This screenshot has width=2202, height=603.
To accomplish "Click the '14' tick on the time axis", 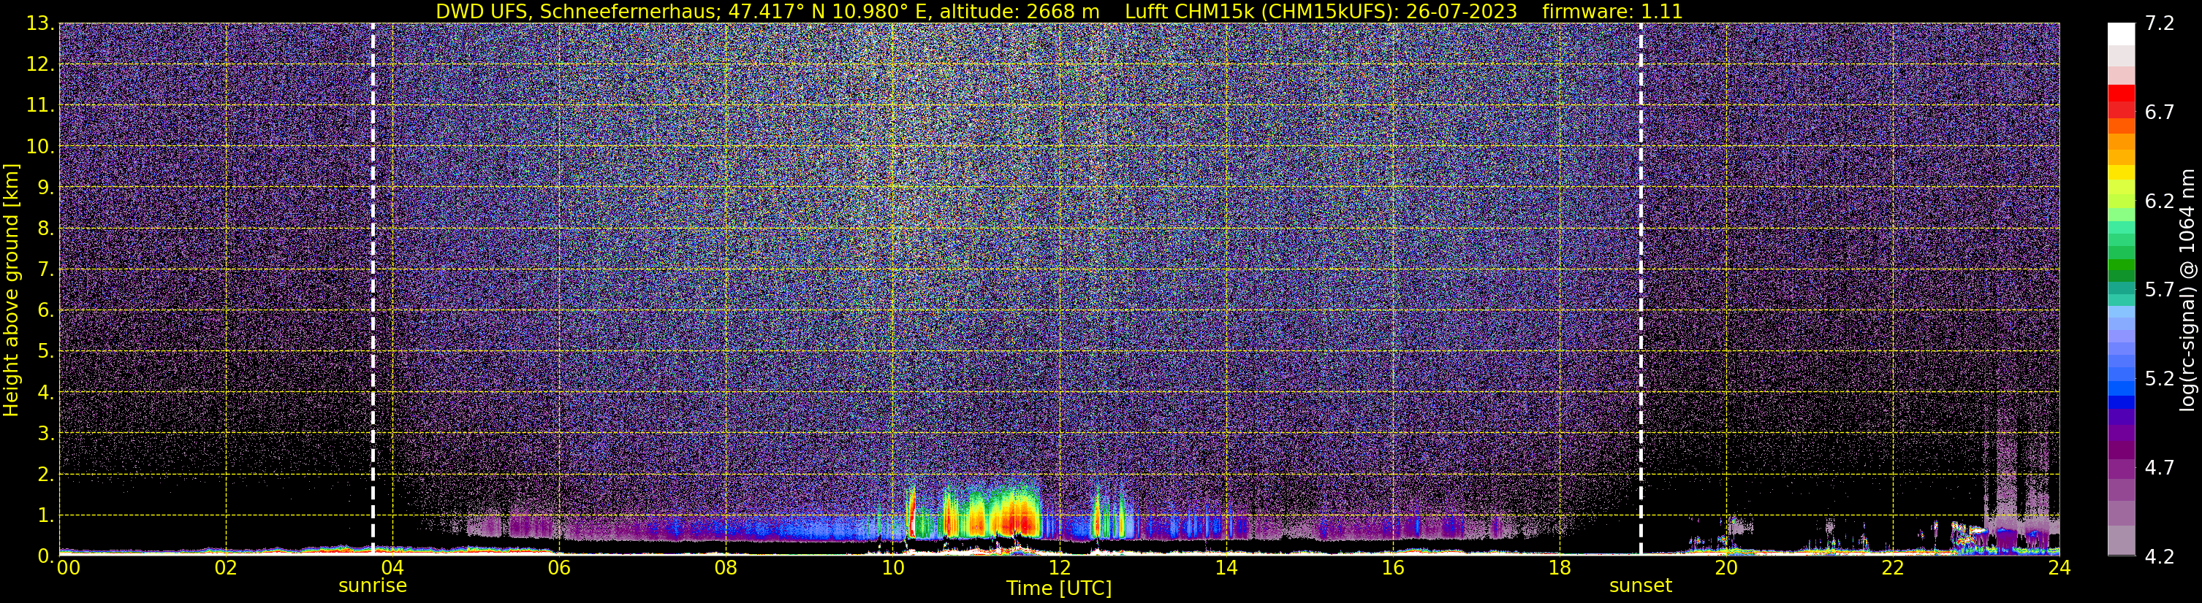I will click(x=1226, y=569).
